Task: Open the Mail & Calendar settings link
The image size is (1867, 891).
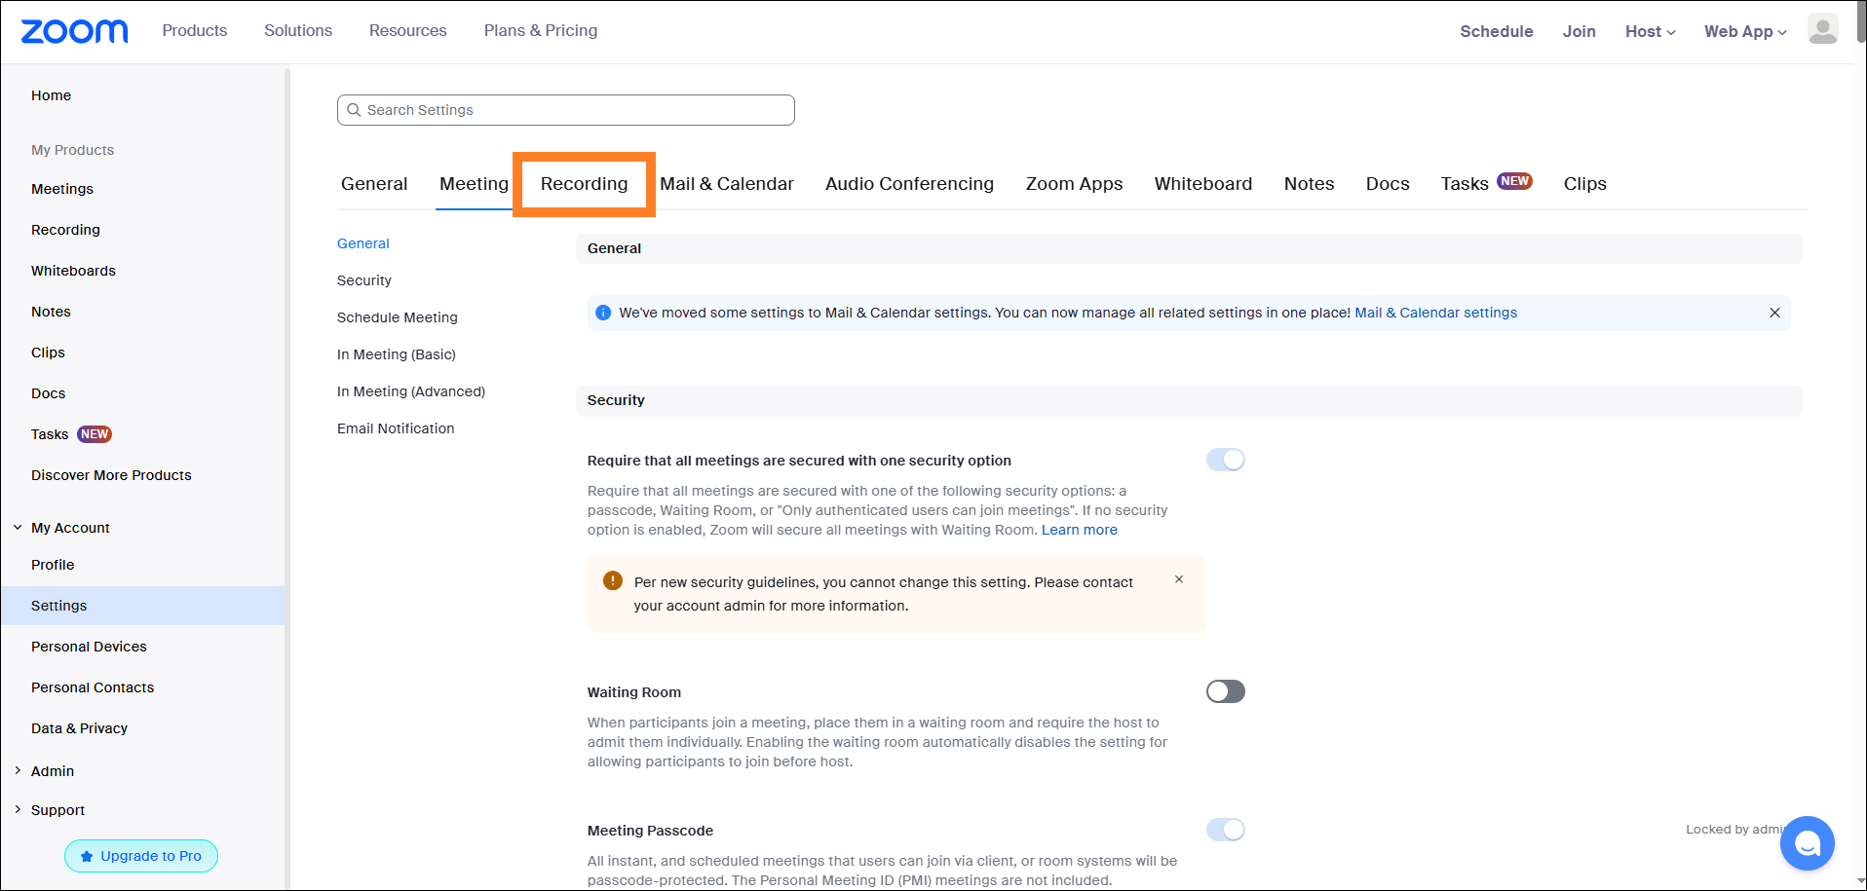Action: [1435, 313]
